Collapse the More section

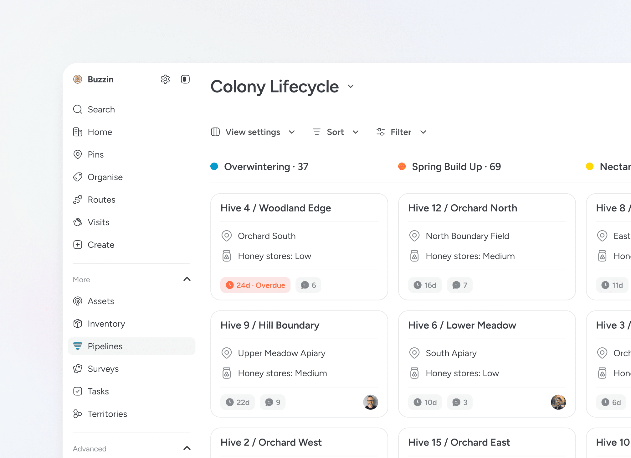187,279
